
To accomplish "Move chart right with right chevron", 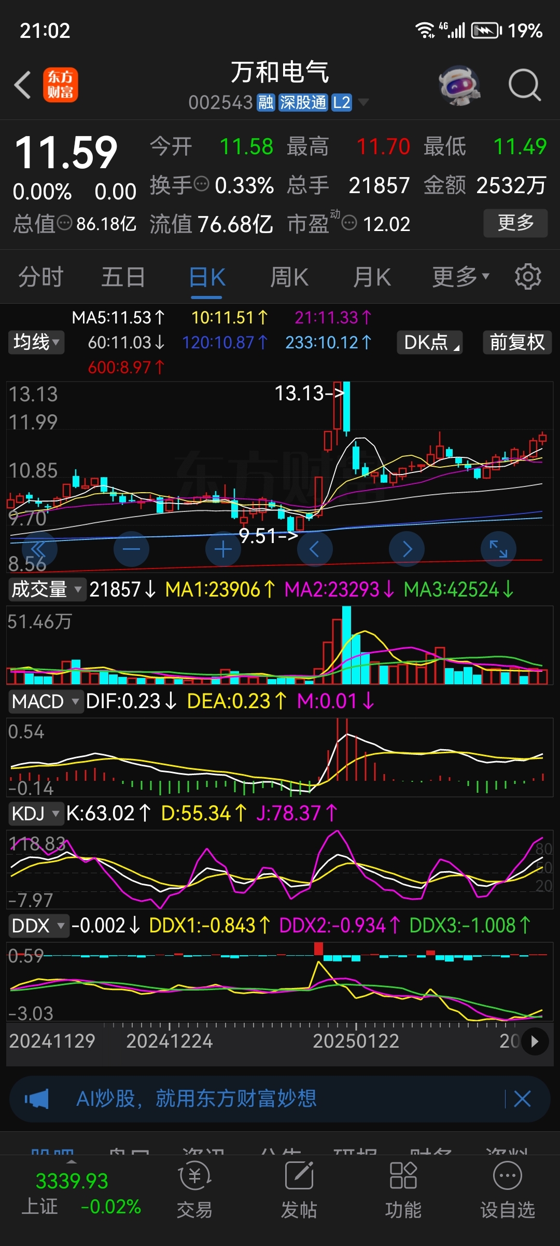I will click(x=407, y=549).
